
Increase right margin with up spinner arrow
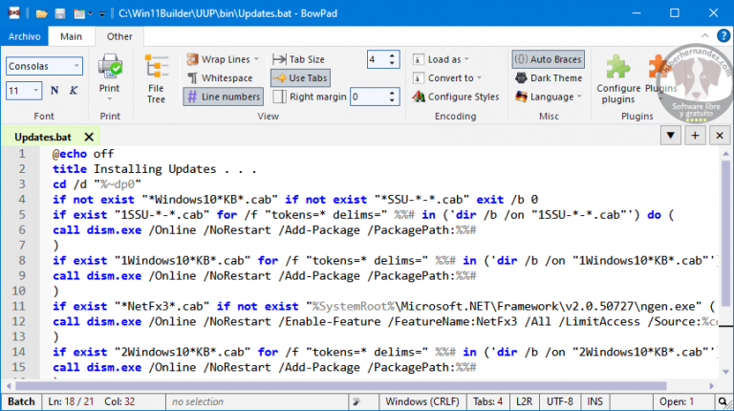coord(392,93)
